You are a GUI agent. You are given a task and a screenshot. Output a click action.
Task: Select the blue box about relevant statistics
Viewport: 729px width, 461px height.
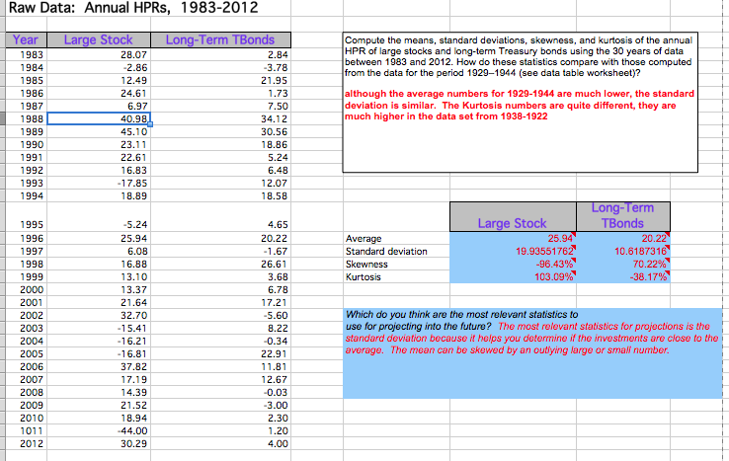532,353
